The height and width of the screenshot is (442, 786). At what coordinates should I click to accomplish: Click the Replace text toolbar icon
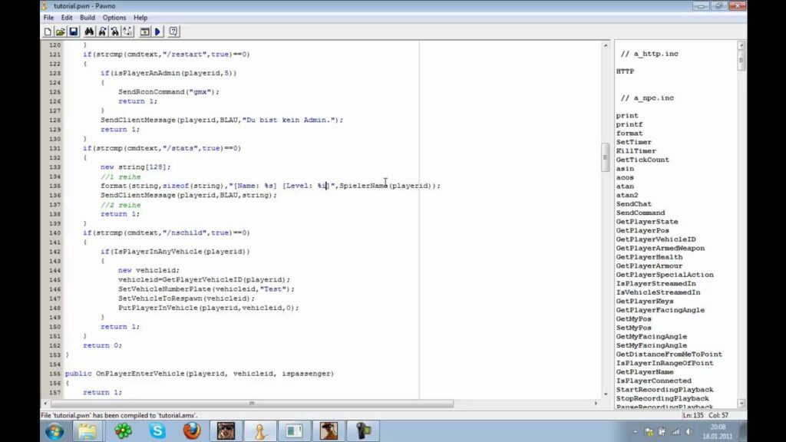coord(127,31)
